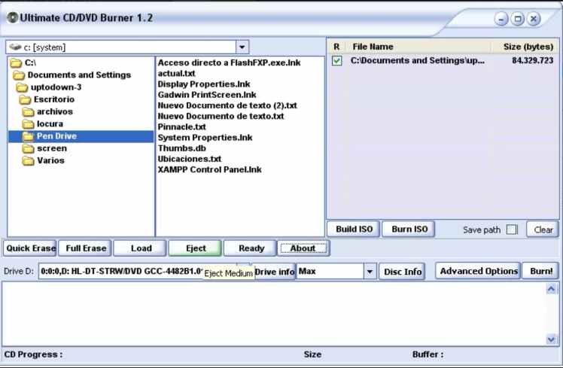The image size is (563, 368).
Task: Click the log scrollbar up arrow
Action: (551, 289)
